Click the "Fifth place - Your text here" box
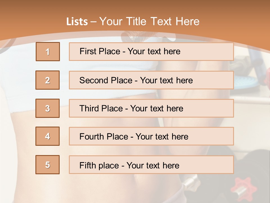Image resolution: width=270 pixels, height=203 pixels. click(x=151, y=165)
